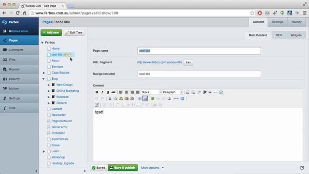Apply blockquote formatting
The height and width of the screenshot is (174, 309).
tap(210, 92)
